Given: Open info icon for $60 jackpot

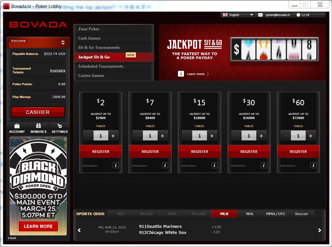Looking at the screenshot, I should 313,165.
